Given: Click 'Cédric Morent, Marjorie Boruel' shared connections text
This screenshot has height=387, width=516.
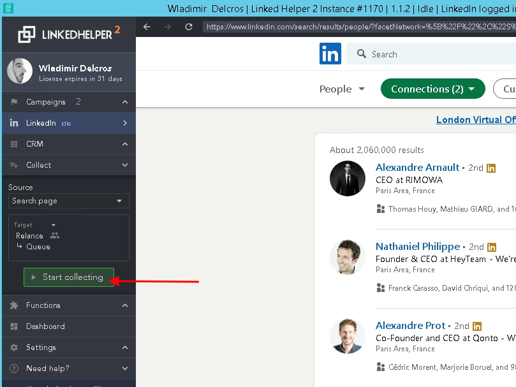Looking at the screenshot, I should pos(452,367).
